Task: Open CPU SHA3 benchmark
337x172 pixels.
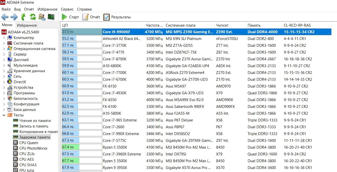Action: coord(28,165)
